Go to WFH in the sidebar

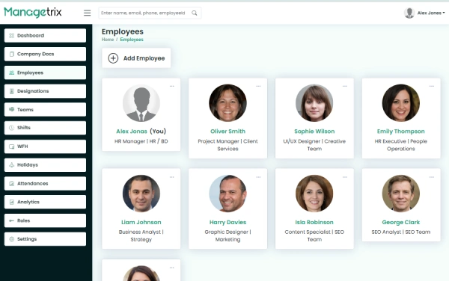point(45,146)
